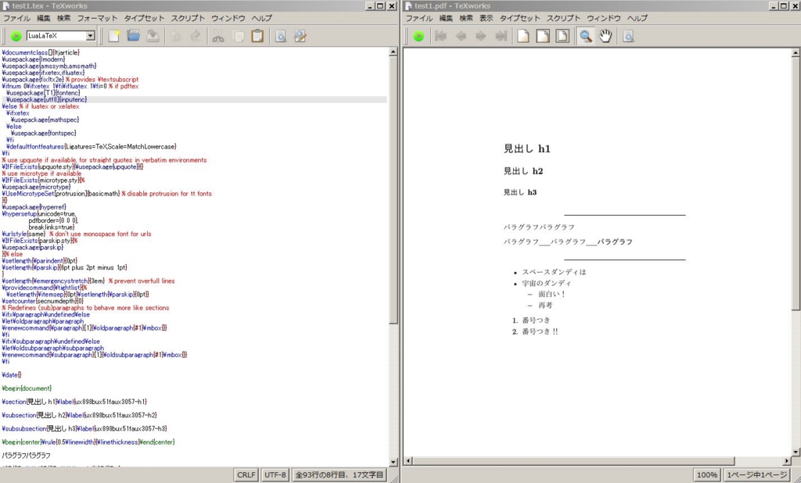The height and width of the screenshot is (483, 801).
Task: Click the \subsection{見出し h2} source line
Action: point(79,415)
